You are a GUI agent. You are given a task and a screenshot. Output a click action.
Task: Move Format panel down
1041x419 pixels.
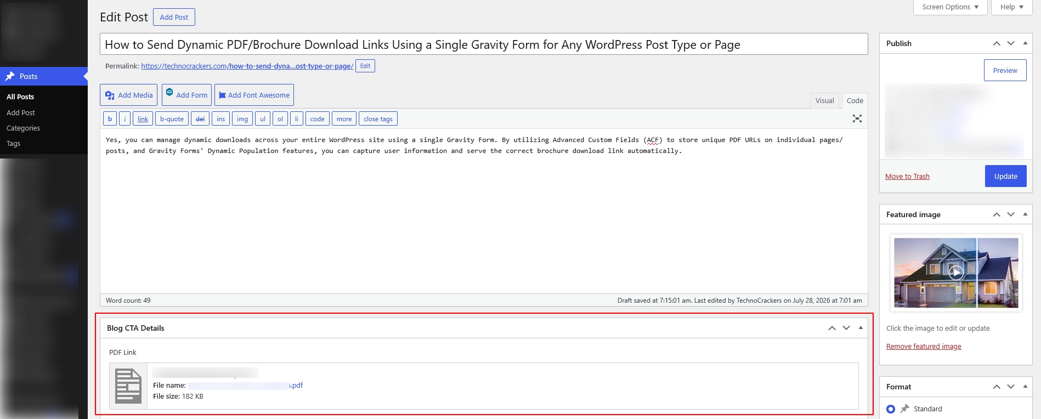1011,387
